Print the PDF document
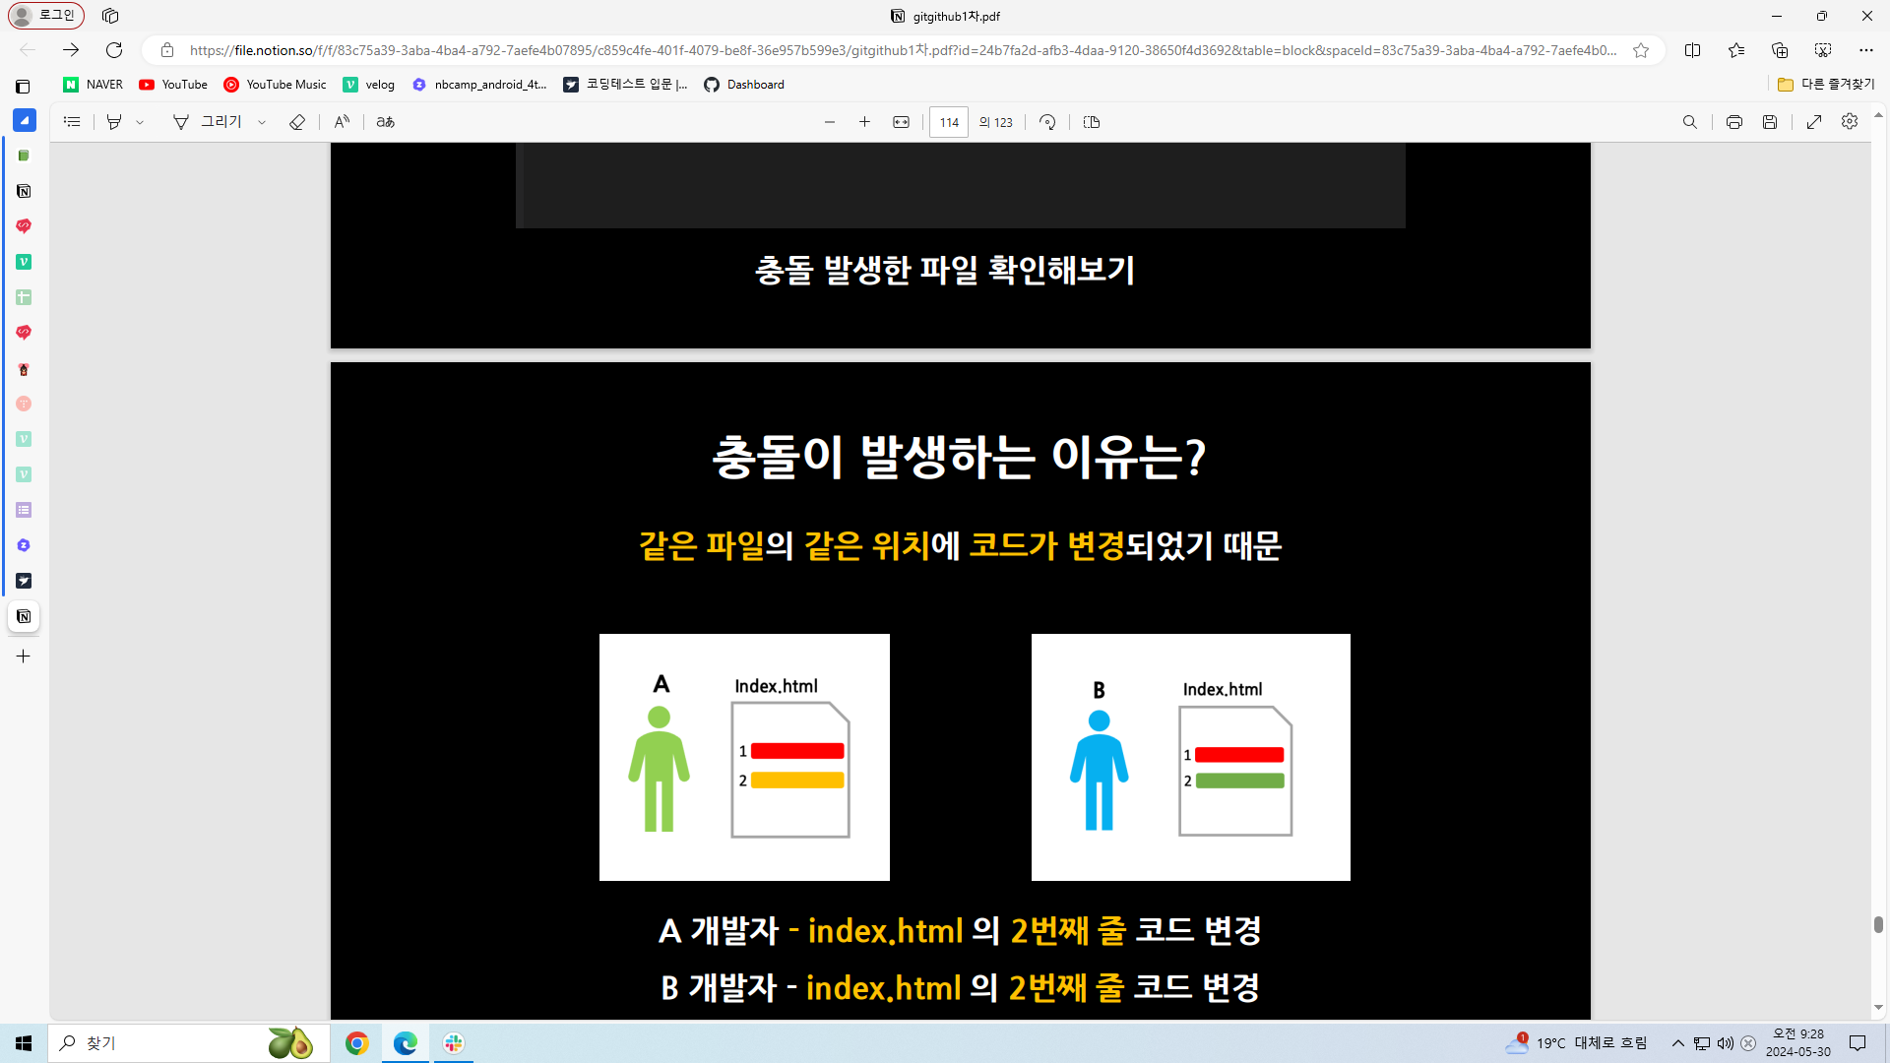The width and height of the screenshot is (1890, 1063). pyautogui.click(x=1734, y=122)
